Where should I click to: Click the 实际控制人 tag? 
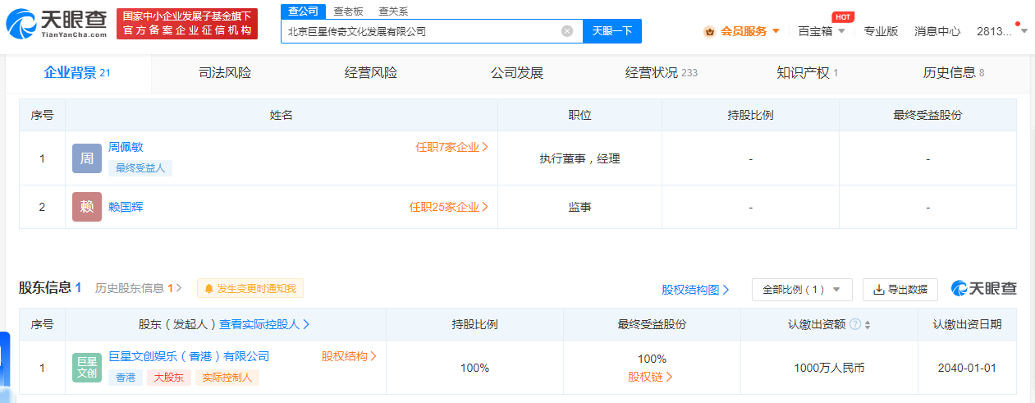coord(227,378)
